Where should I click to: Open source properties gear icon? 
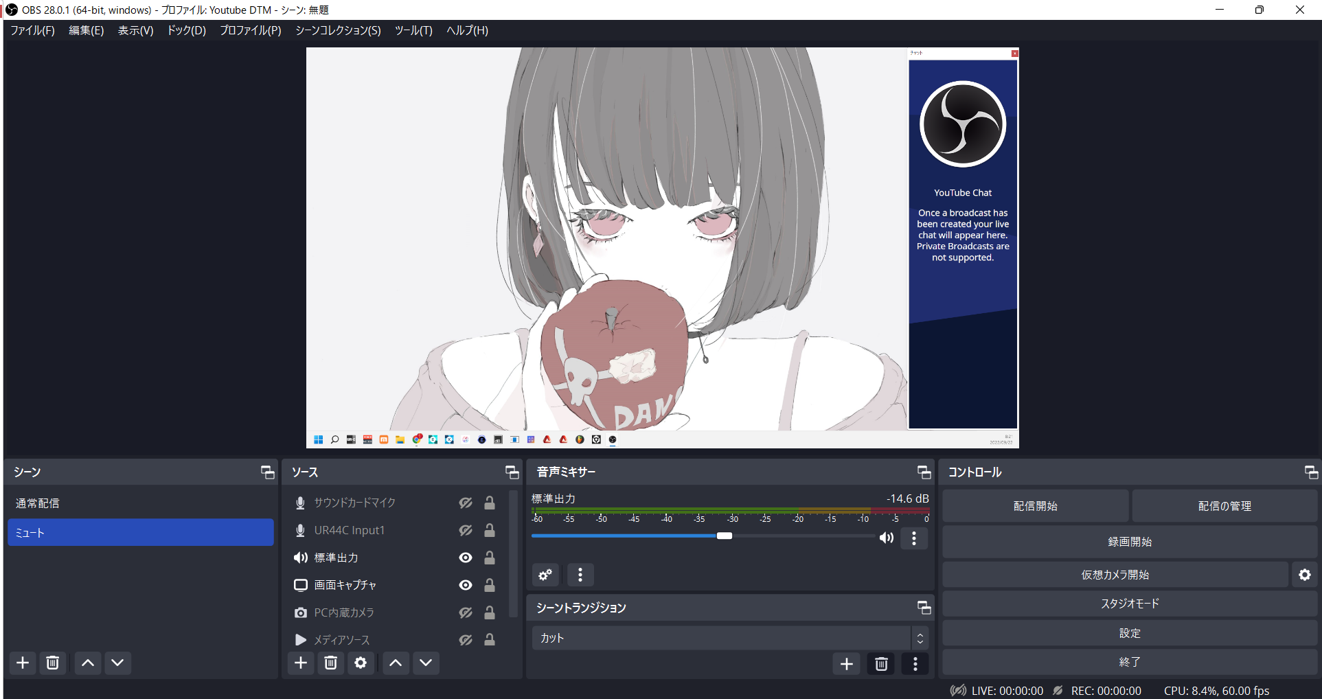[x=361, y=663]
